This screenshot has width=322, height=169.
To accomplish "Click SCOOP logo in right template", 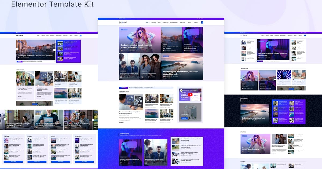I will pos(244,35).
